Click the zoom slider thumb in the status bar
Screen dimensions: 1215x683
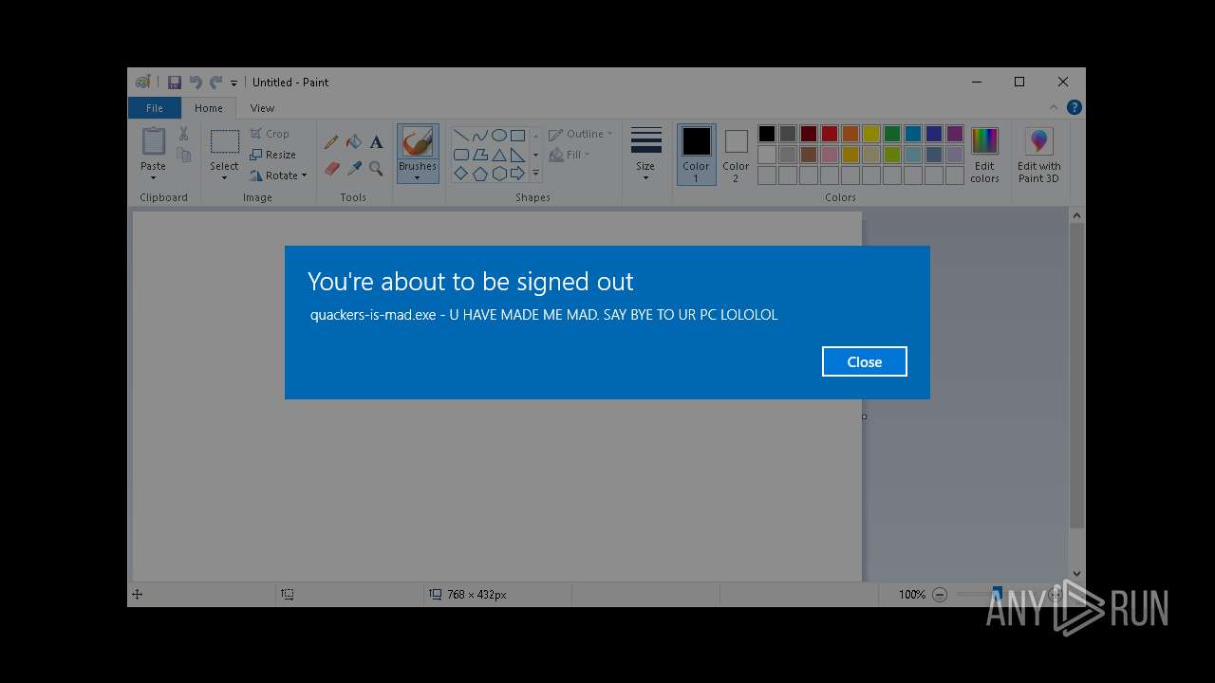point(997,594)
